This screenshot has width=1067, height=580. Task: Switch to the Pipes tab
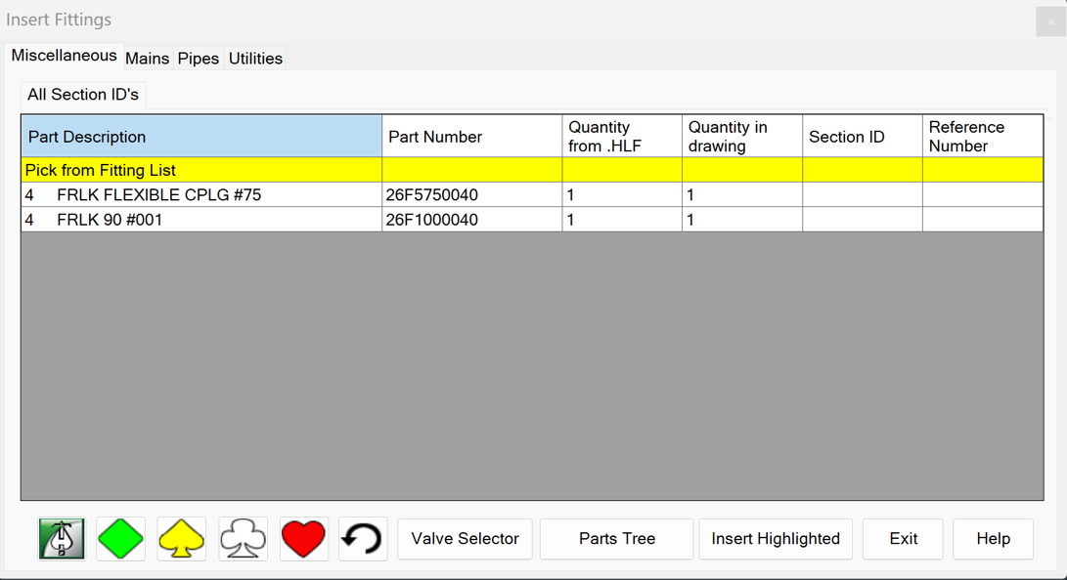pyautogui.click(x=198, y=59)
